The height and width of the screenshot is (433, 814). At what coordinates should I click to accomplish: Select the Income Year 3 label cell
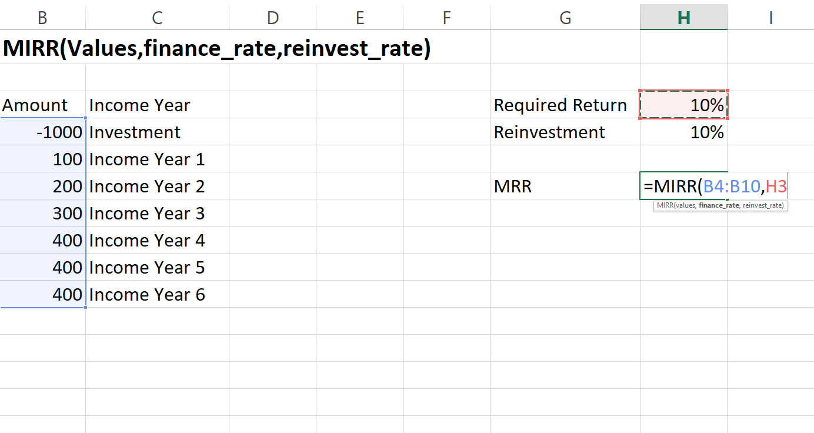(146, 213)
